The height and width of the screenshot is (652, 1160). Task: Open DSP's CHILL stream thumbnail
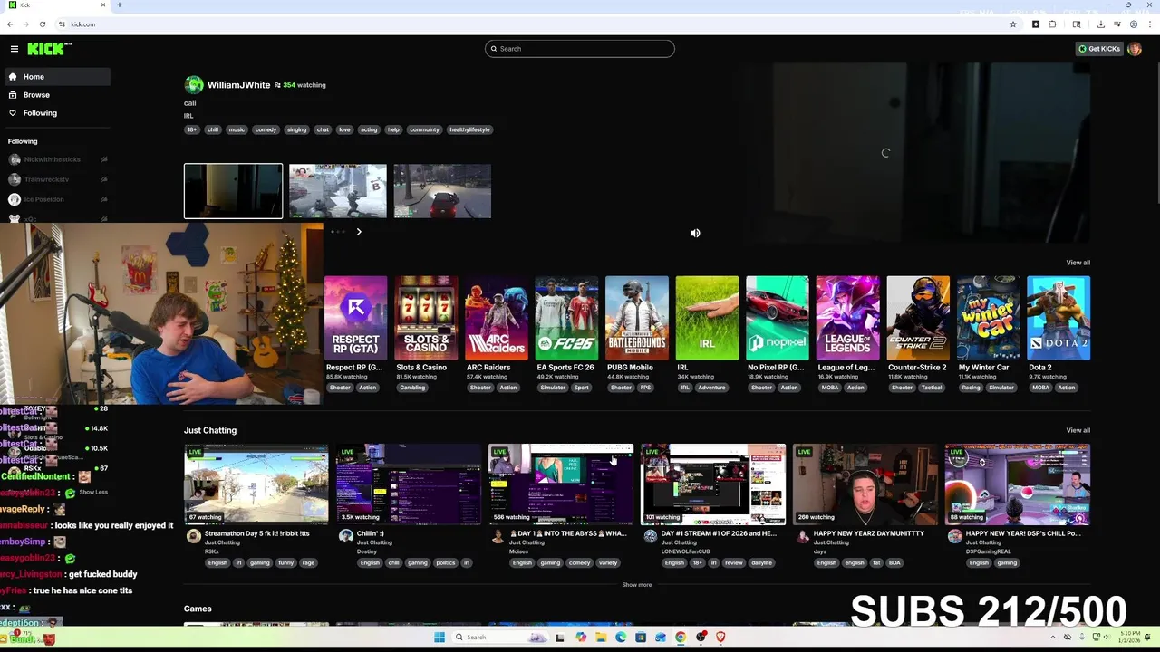coord(1018,484)
